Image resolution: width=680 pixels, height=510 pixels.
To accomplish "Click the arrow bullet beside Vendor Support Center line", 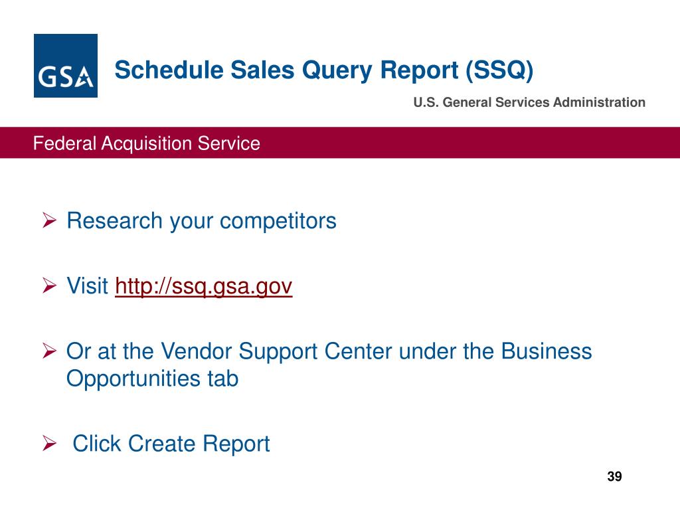I will [x=49, y=351].
